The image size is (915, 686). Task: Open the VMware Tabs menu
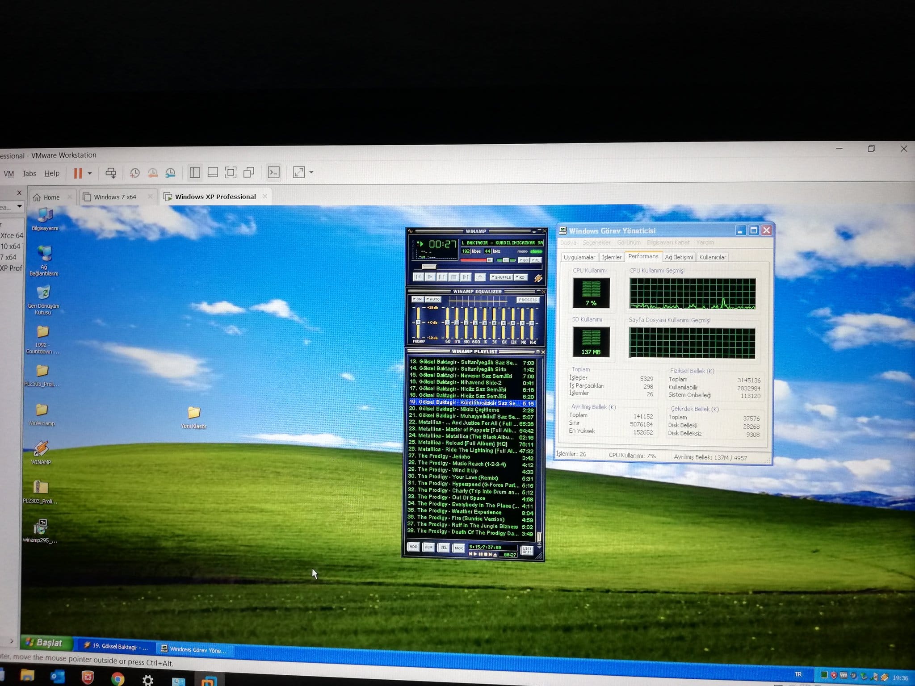[29, 173]
